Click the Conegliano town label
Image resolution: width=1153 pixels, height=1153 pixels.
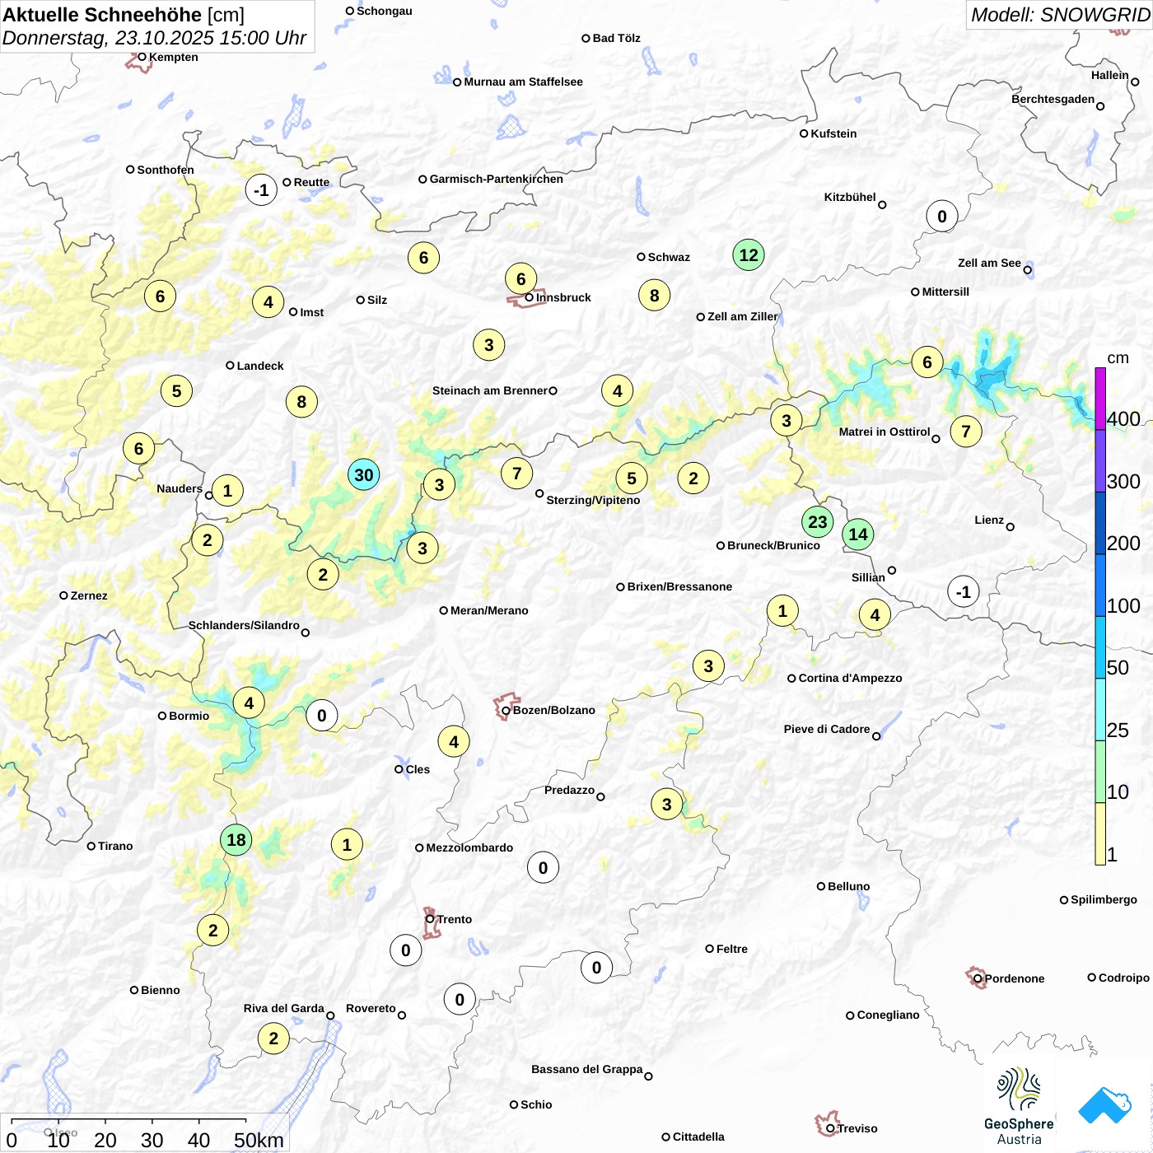[x=888, y=1015]
